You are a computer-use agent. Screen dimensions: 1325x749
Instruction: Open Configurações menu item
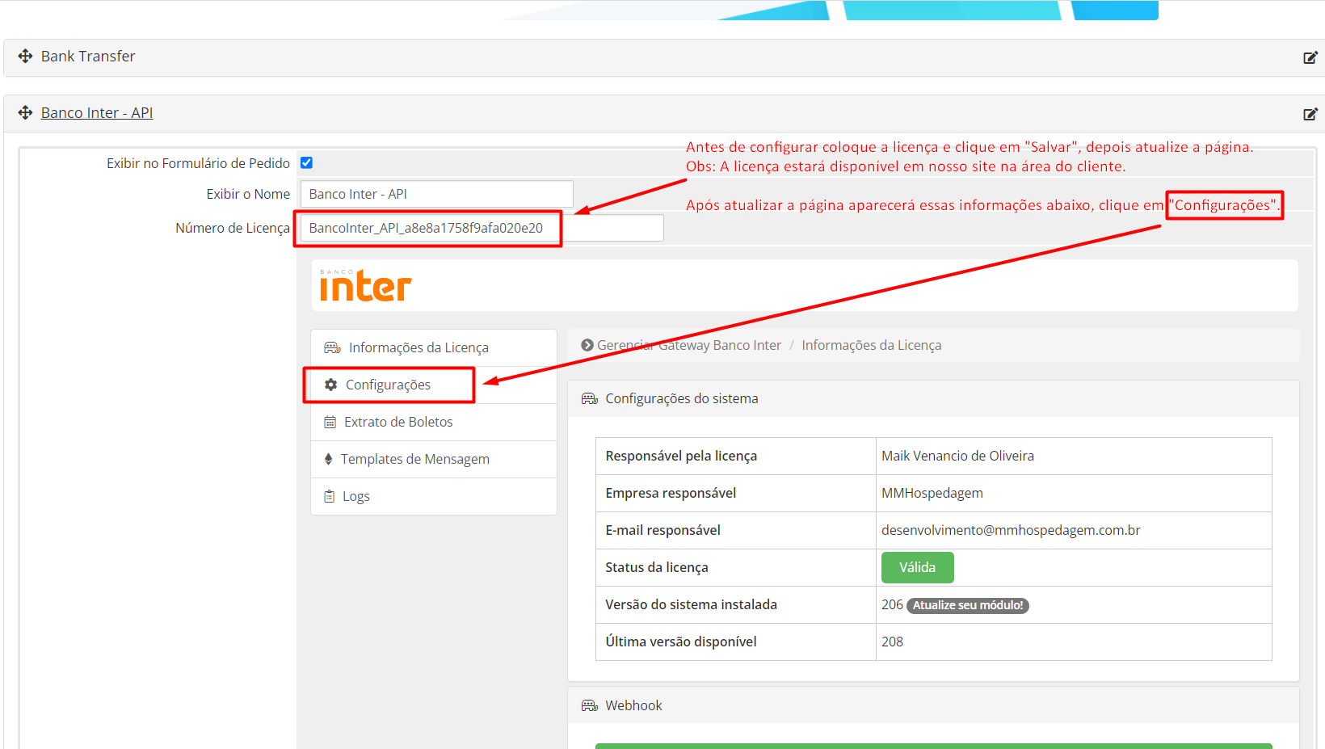pyautogui.click(x=434, y=385)
